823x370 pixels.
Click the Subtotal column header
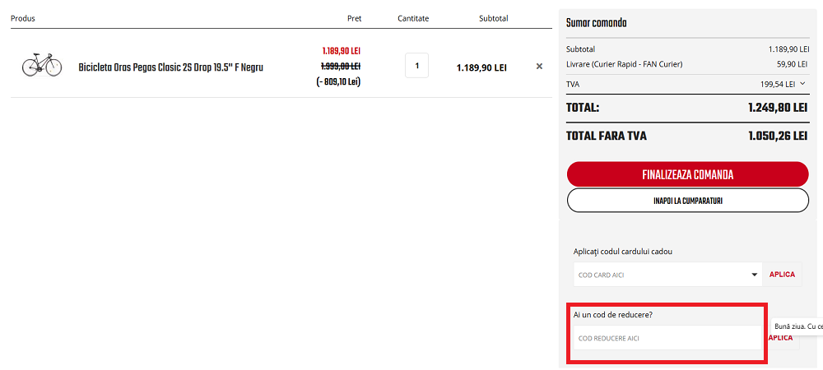(494, 18)
